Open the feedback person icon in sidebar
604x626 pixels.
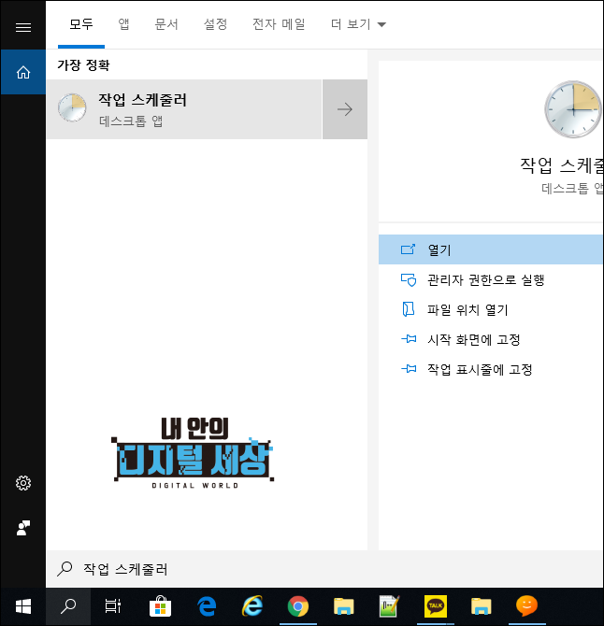(x=23, y=528)
